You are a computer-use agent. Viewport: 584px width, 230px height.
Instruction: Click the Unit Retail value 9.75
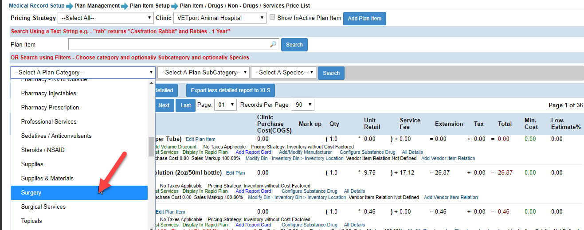pyautogui.click(x=369, y=172)
